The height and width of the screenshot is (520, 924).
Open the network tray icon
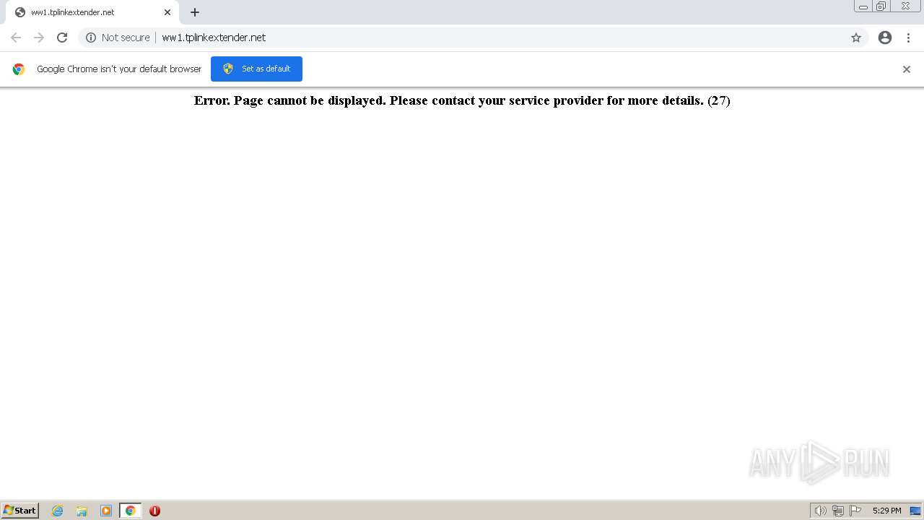838,511
